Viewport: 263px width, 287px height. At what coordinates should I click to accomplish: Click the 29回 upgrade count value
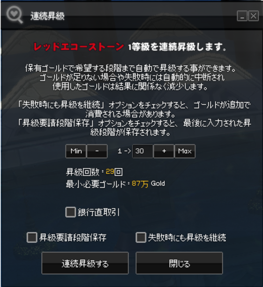point(114,172)
